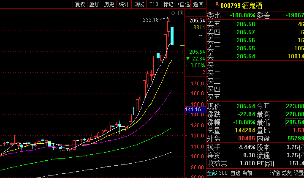
Task: Click the blue 141.16 price axis marker
Action: click(195, 110)
